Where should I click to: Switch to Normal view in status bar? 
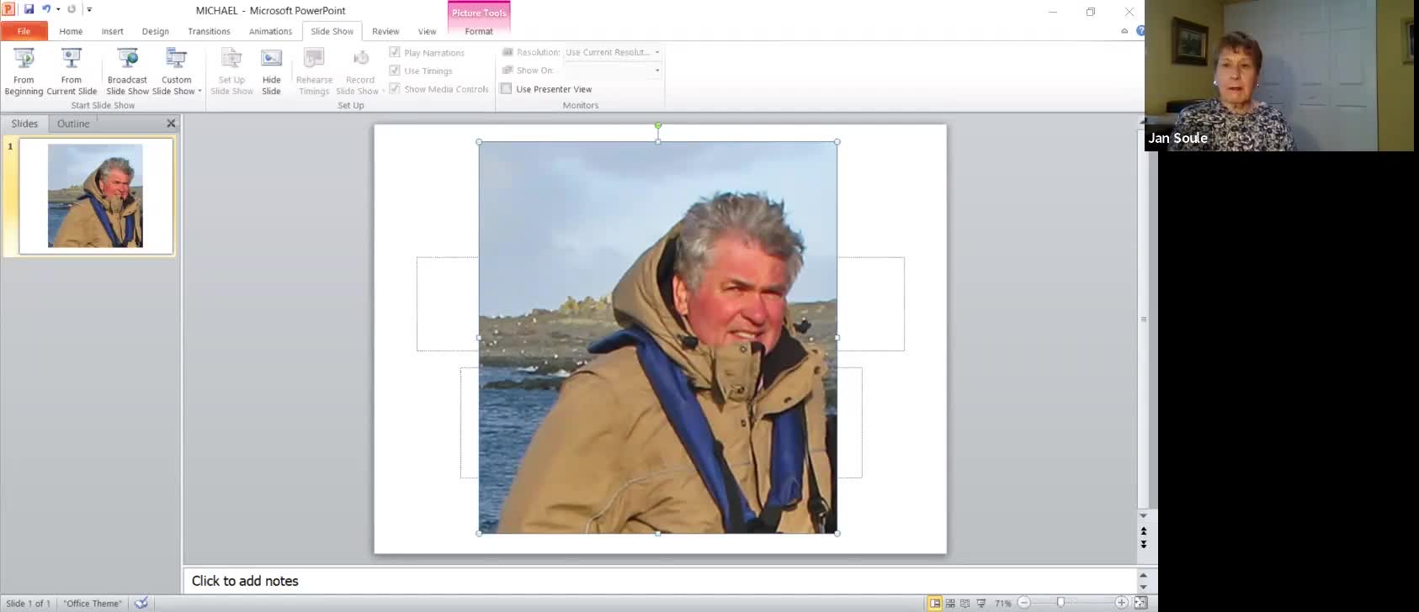(934, 603)
